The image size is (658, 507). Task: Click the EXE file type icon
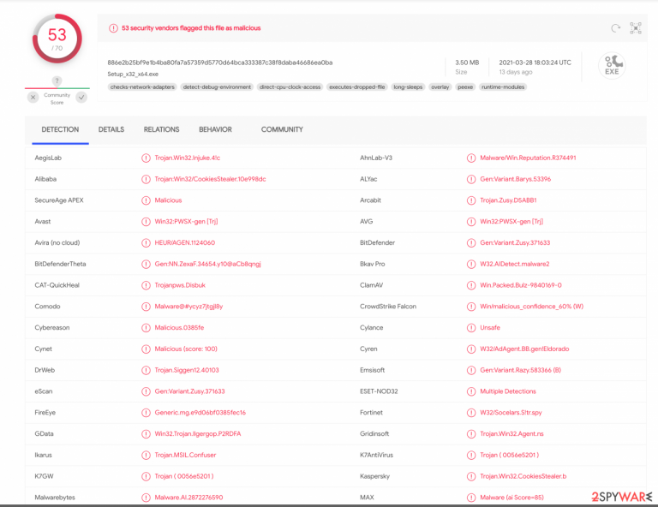(x=612, y=65)
